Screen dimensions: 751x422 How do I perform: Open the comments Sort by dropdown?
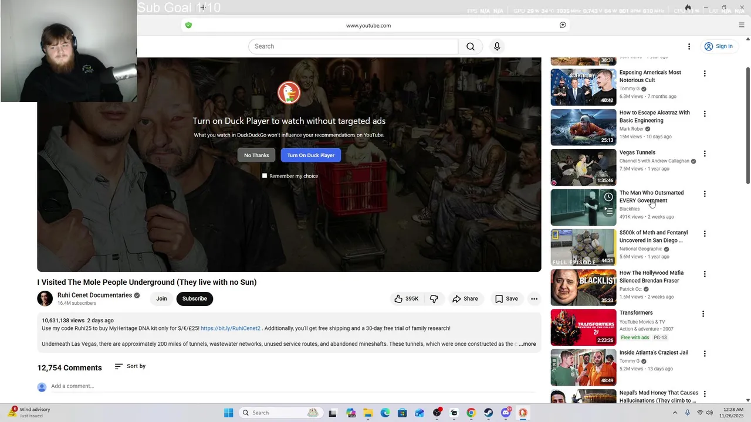pos(130,366)
